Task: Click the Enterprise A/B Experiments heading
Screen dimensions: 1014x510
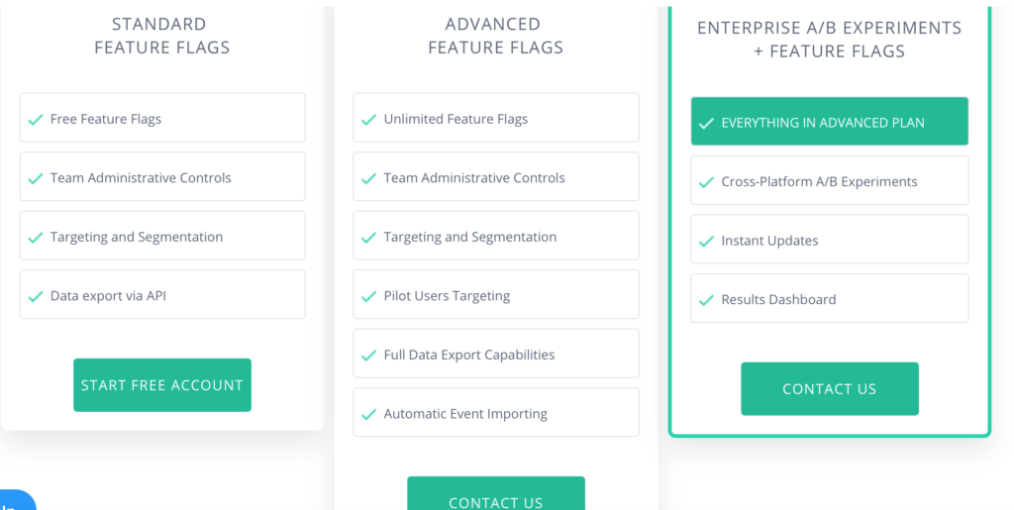Action: pyautogui.click(x=829, y=40)
